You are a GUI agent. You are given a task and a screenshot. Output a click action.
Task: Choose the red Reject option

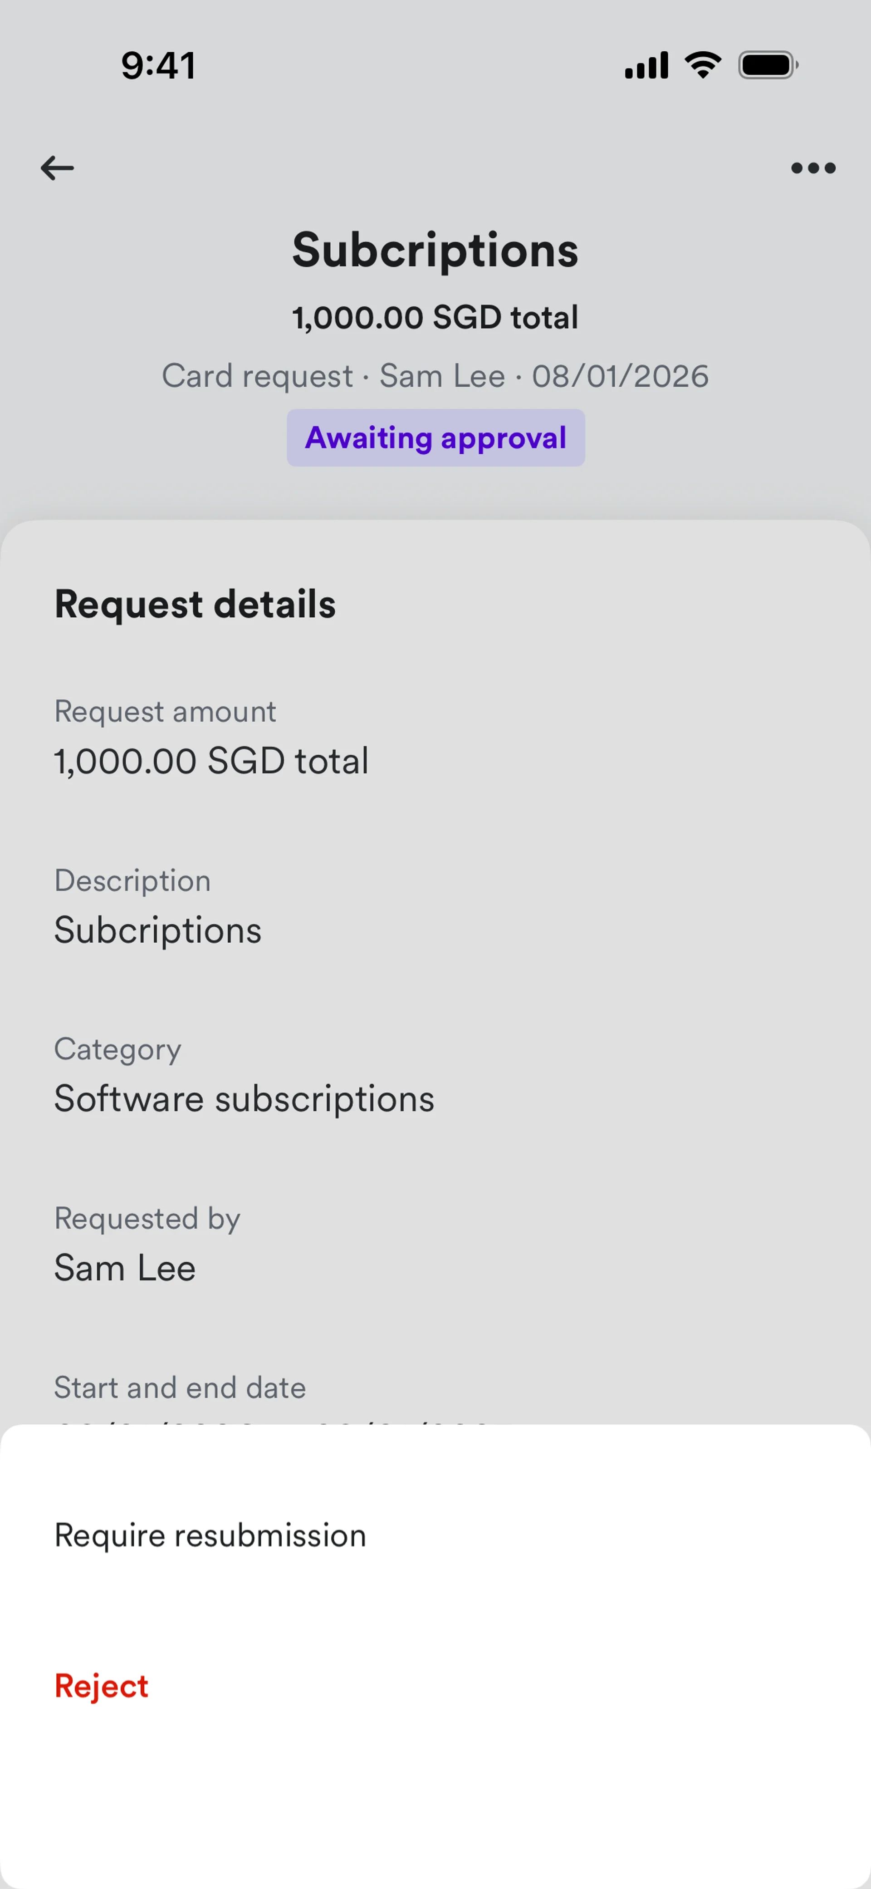(x=101, y=1686)
